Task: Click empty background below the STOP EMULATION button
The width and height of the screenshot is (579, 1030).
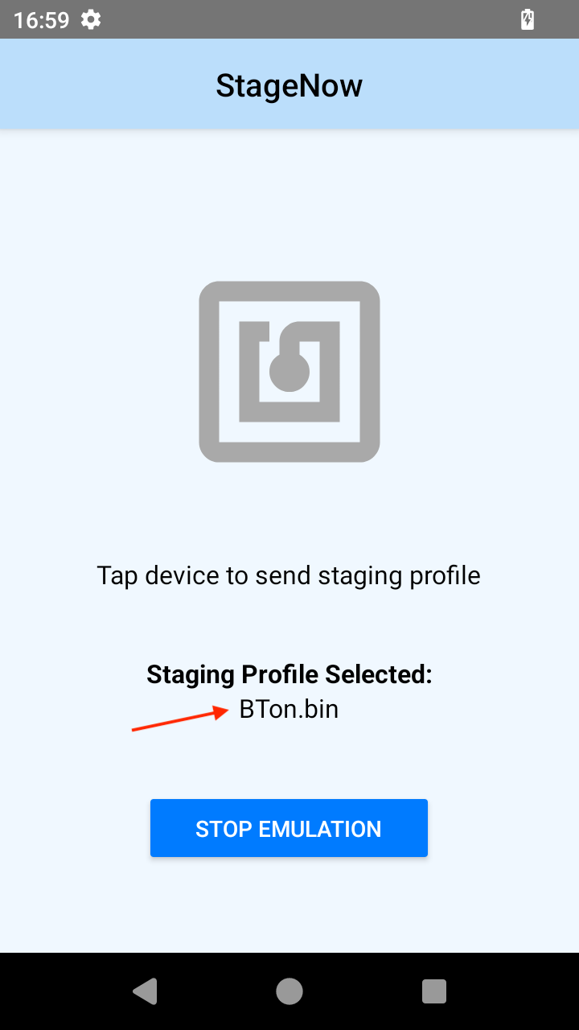Action: click(x=289, y=905)
